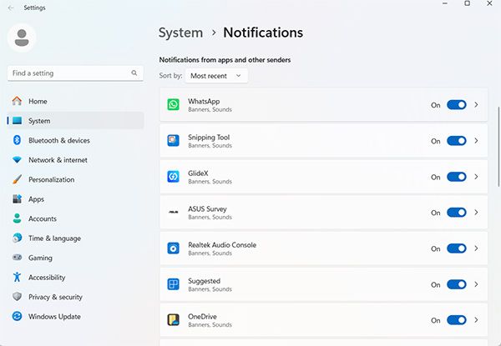
Task: Click the Find a setting search box
Action: (75, 73)
